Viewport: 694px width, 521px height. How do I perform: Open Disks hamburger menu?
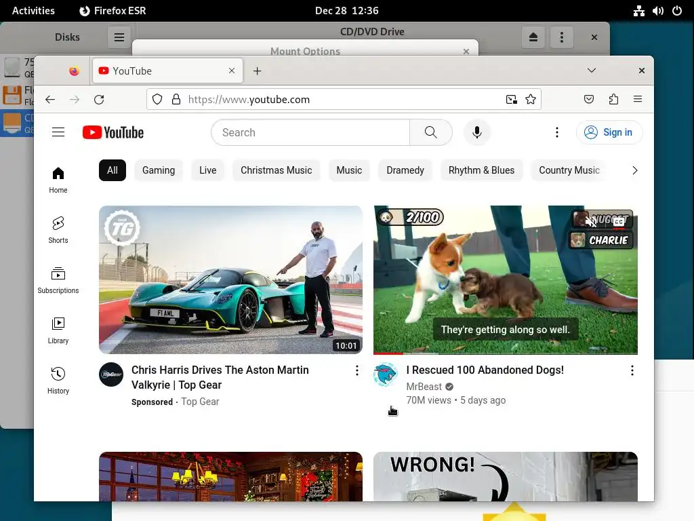coord(119,37)
